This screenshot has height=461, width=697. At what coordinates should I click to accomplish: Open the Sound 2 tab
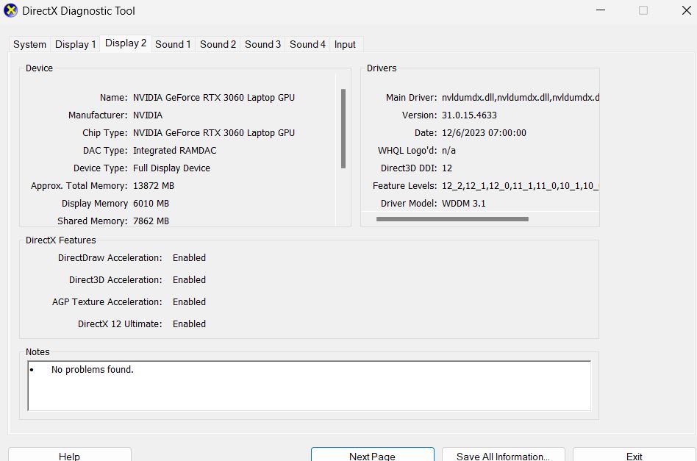pyautogui.click(x=218, y=44)
